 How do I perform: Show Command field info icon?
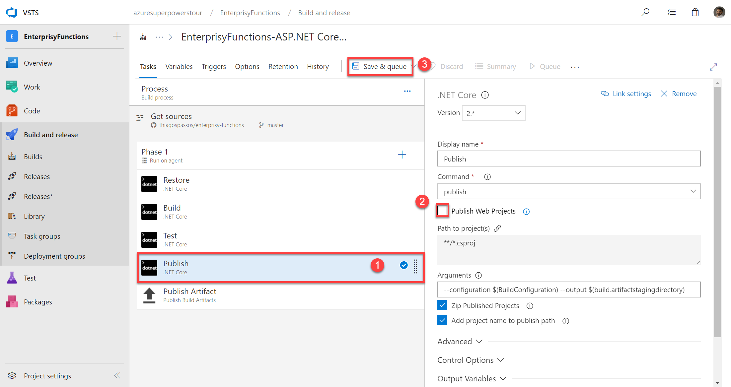pos(487,177)
